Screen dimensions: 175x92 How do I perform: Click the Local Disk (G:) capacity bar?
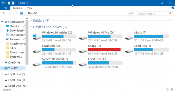(x=59, y=49)
